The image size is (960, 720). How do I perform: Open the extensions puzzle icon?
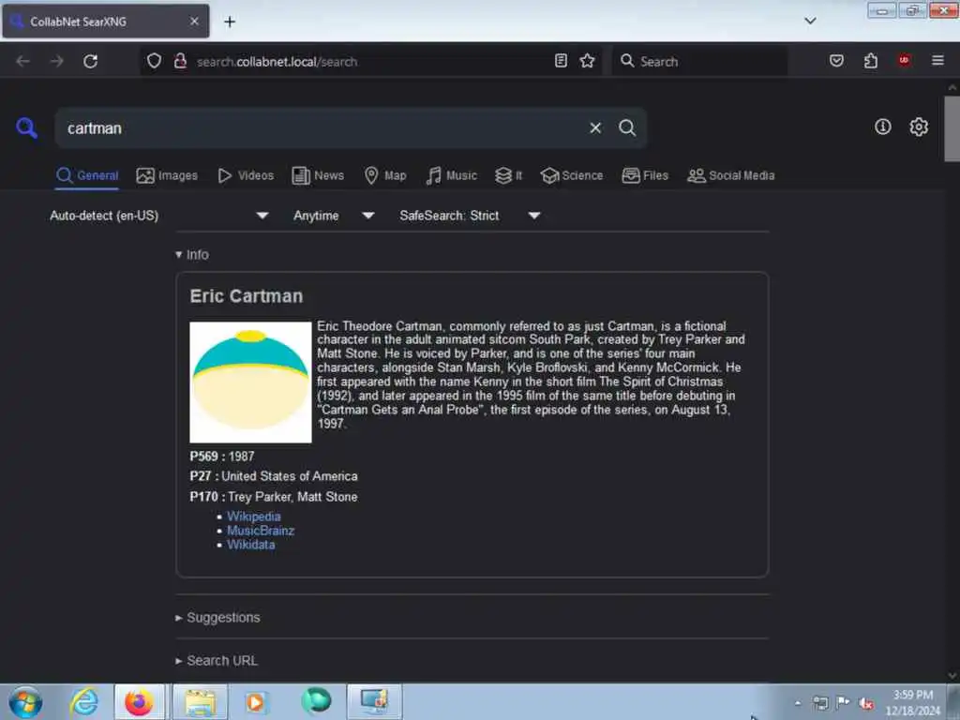pyautogui.click(x=871, y=61)
